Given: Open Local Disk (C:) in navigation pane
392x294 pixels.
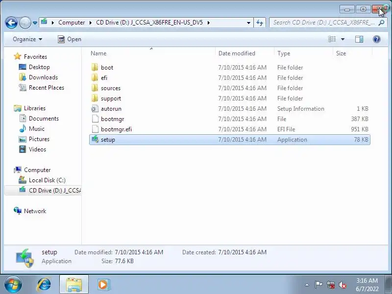Looking at the screenshot, I should (x=47, y=180).
